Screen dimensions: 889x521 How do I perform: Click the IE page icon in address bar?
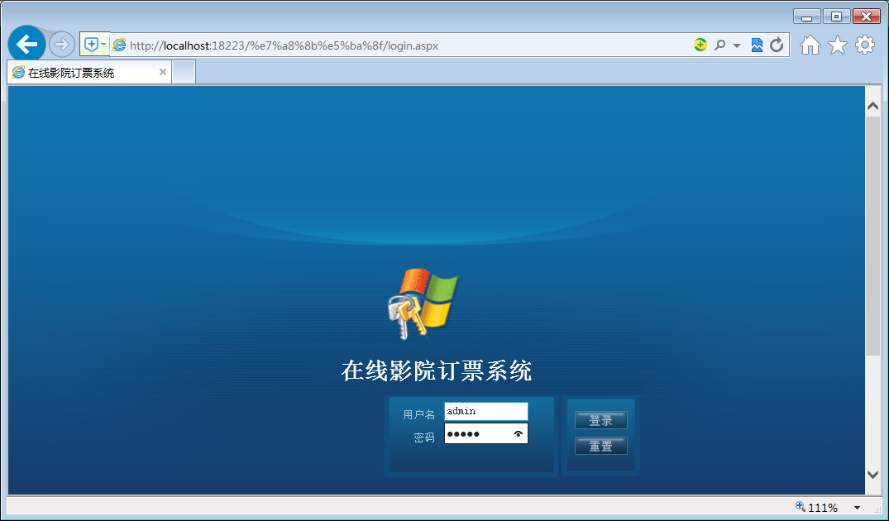coord(119,45)
